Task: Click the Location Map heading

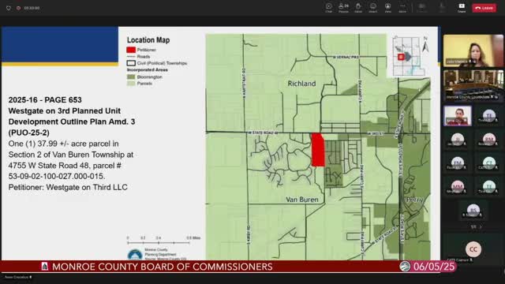Action: pos(148,40)
